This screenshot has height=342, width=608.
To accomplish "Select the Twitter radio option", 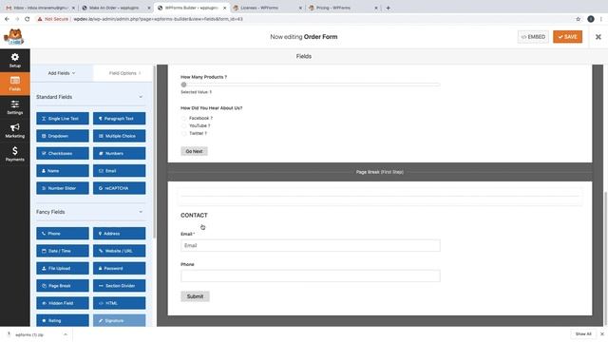I will coord(183,133).
